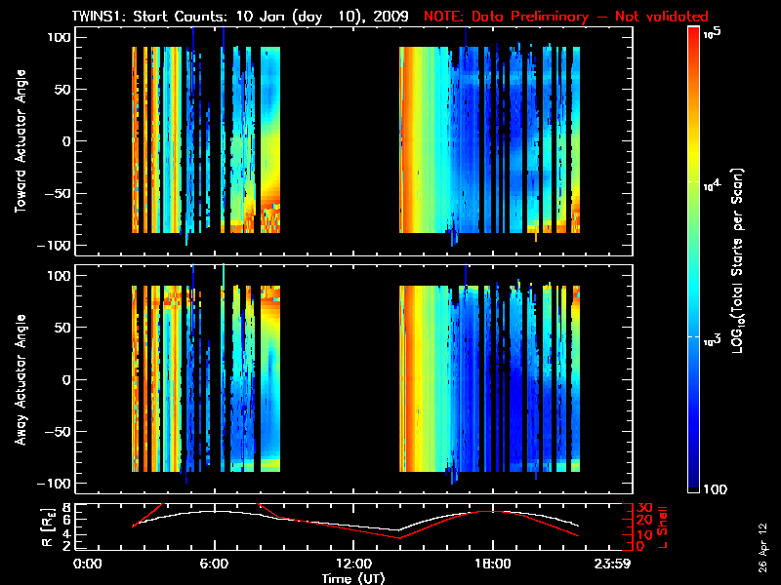Click the 12:00 time tick label
This screenshot has width=781, height=585.
pyautogui.click(x=353, y=564)
